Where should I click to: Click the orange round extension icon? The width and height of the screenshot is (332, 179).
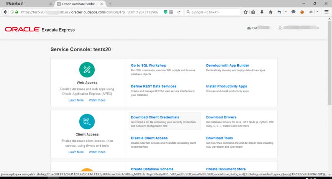coord(302,12)
